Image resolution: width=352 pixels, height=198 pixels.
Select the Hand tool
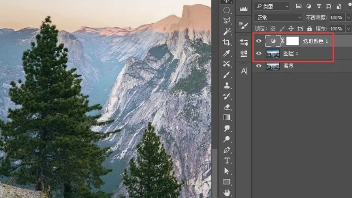(x=227, y=192)
